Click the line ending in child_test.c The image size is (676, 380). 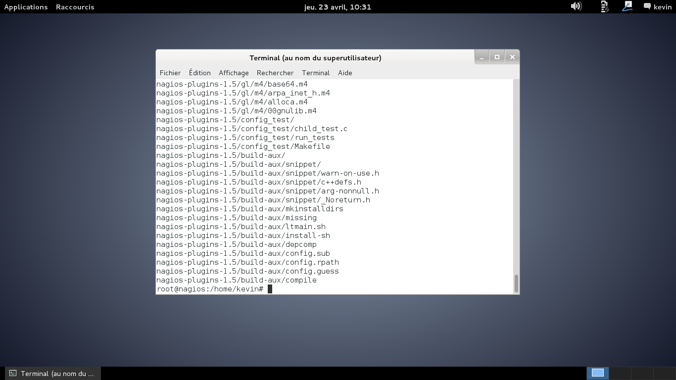click(252, 129)
